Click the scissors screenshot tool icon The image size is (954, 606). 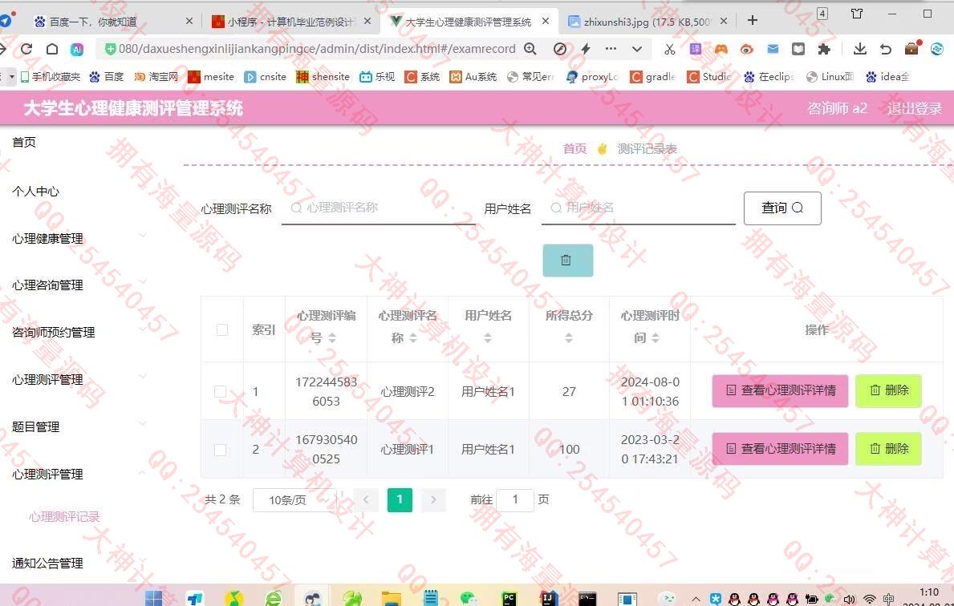click(670, 49)
